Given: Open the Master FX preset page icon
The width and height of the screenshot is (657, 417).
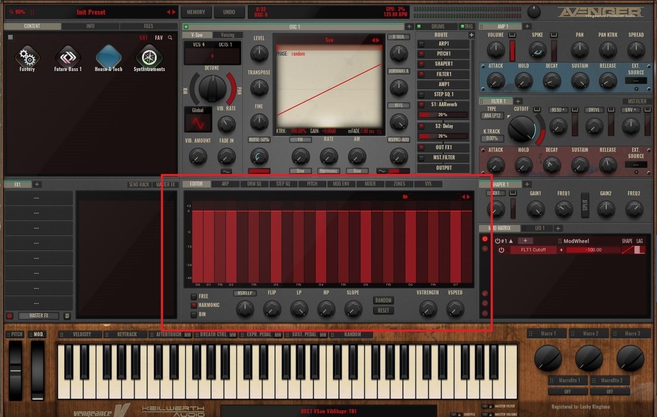Looking at the screenshot, I should pos(67,316).
